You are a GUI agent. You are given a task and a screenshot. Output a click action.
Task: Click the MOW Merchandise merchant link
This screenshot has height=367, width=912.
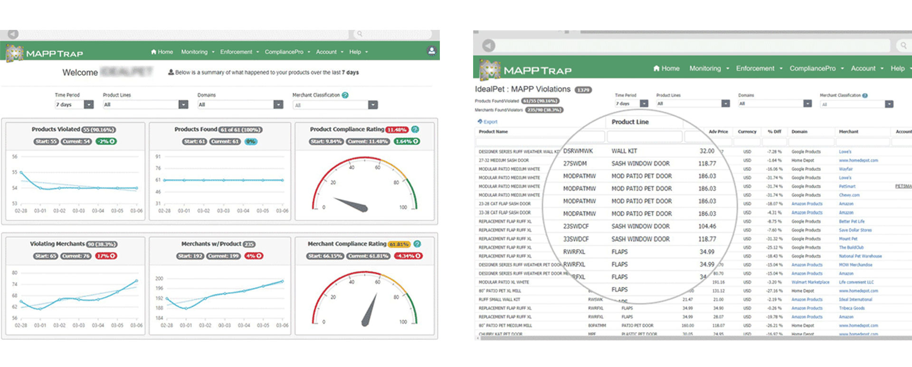click(855, 265)
